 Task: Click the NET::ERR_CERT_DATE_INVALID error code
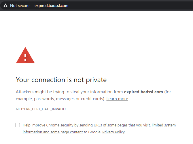(x=41, y=109)
